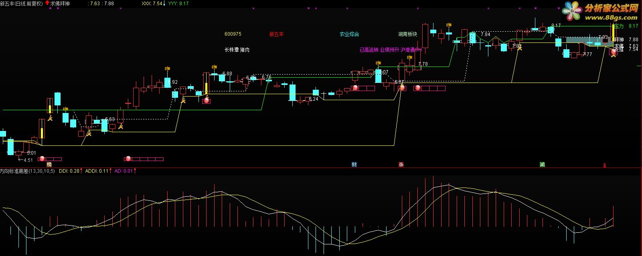The height and width of the screenshot is (256, 642).
Task: Click the ADDI: 0.11 readout
Action: tap(97, 171)
